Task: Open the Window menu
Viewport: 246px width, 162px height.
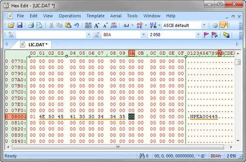Action: pos(152,16)
